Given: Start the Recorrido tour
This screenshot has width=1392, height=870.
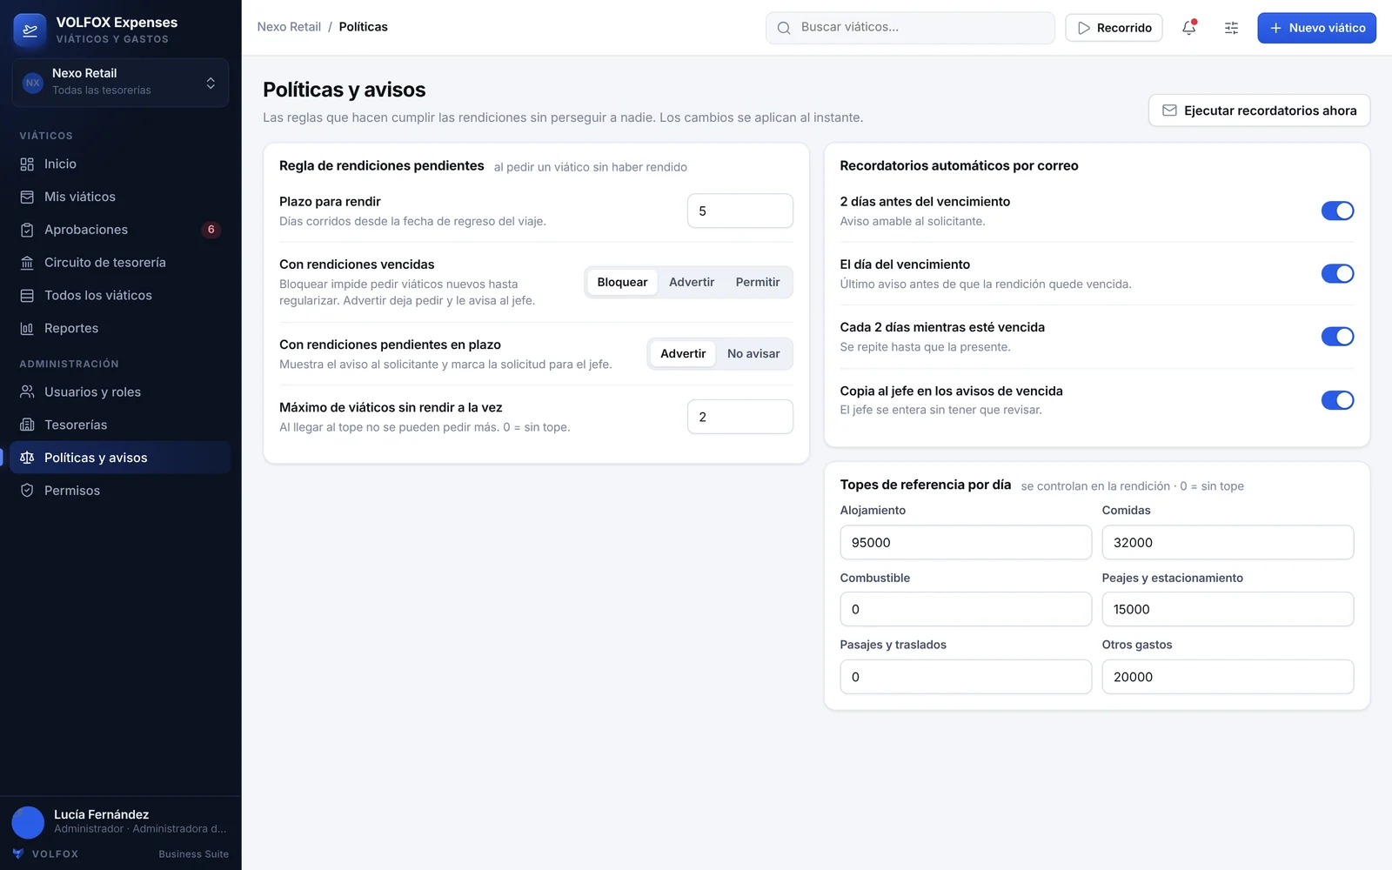Looking at the screenshot, I should 1114,28.
